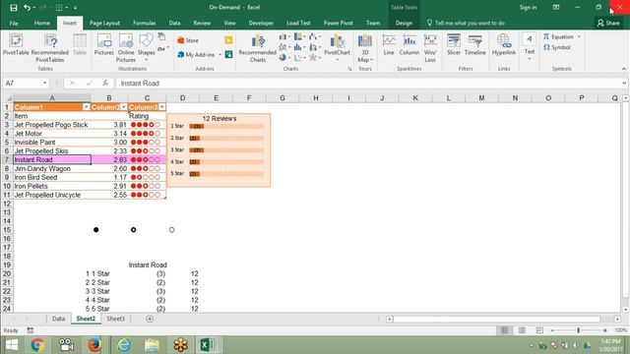This screenshot has height=354, width=630.
Task: Insert a Column sparkline
Action: [x=409, y=44]
